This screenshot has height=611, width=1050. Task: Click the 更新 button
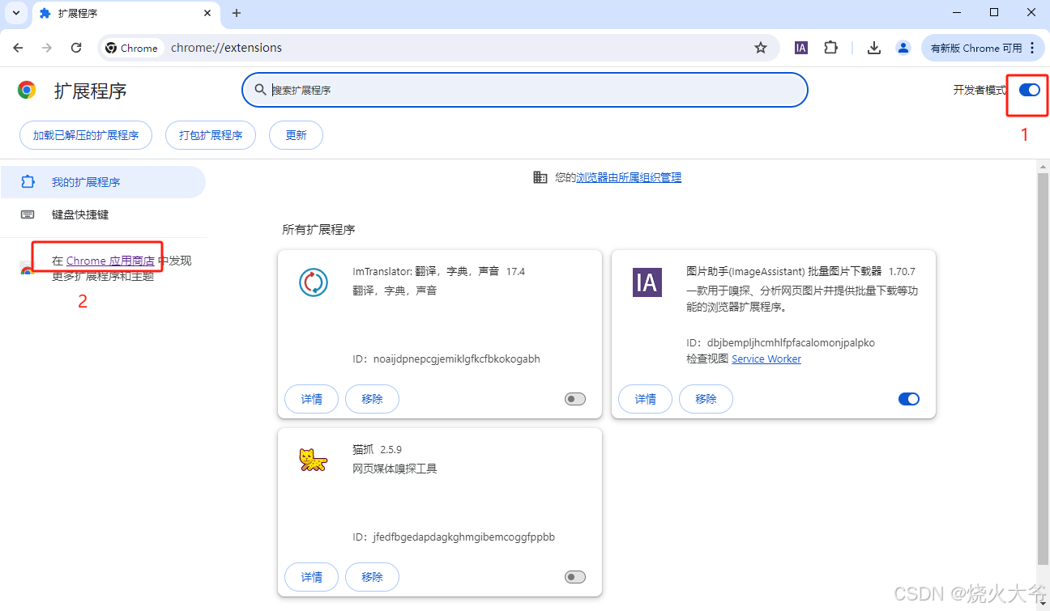point(296,135)
